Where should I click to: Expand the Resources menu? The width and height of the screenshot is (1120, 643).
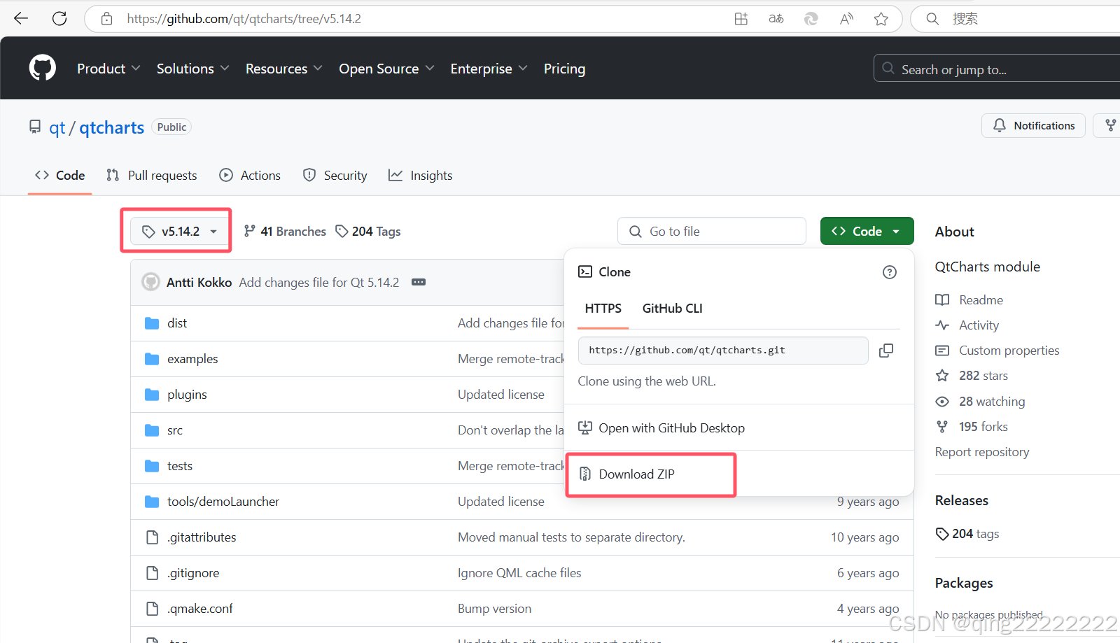283,69
